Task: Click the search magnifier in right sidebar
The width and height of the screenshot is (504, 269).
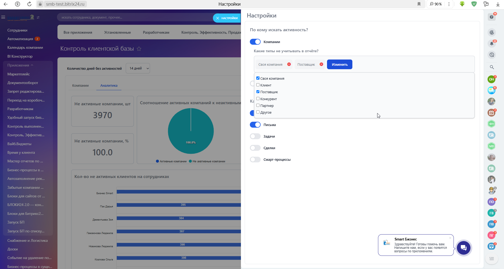Action: 492,67
